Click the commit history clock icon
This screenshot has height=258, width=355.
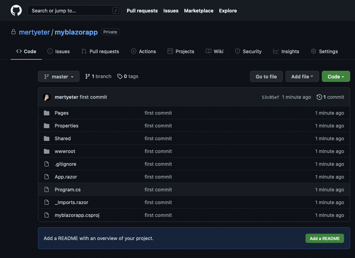[x=319, y=97]
